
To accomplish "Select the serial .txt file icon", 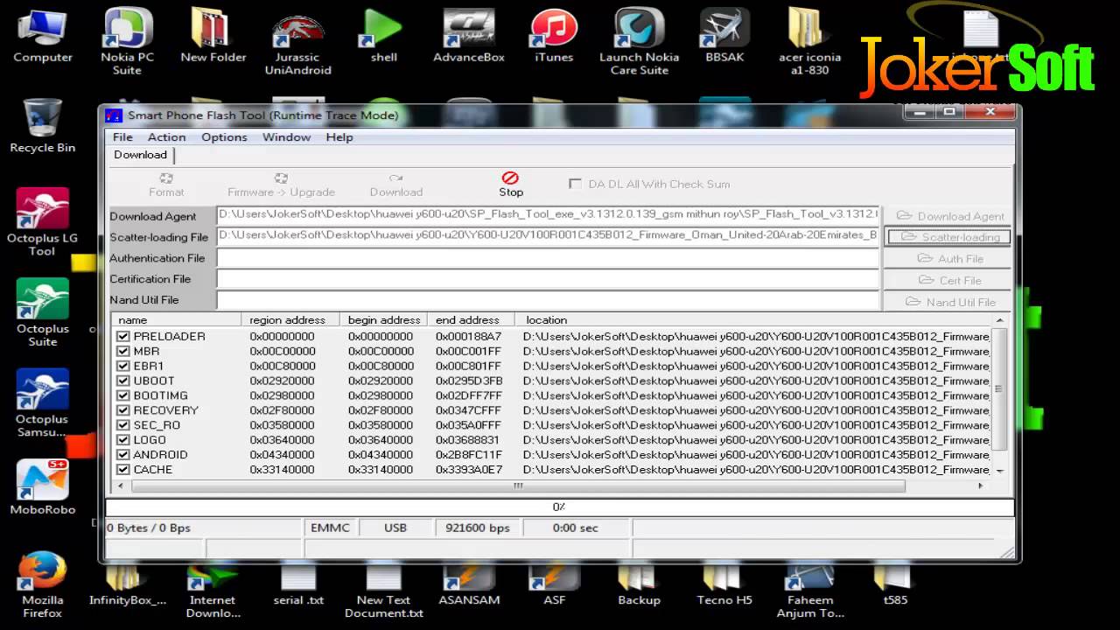I will pos(298,585).
